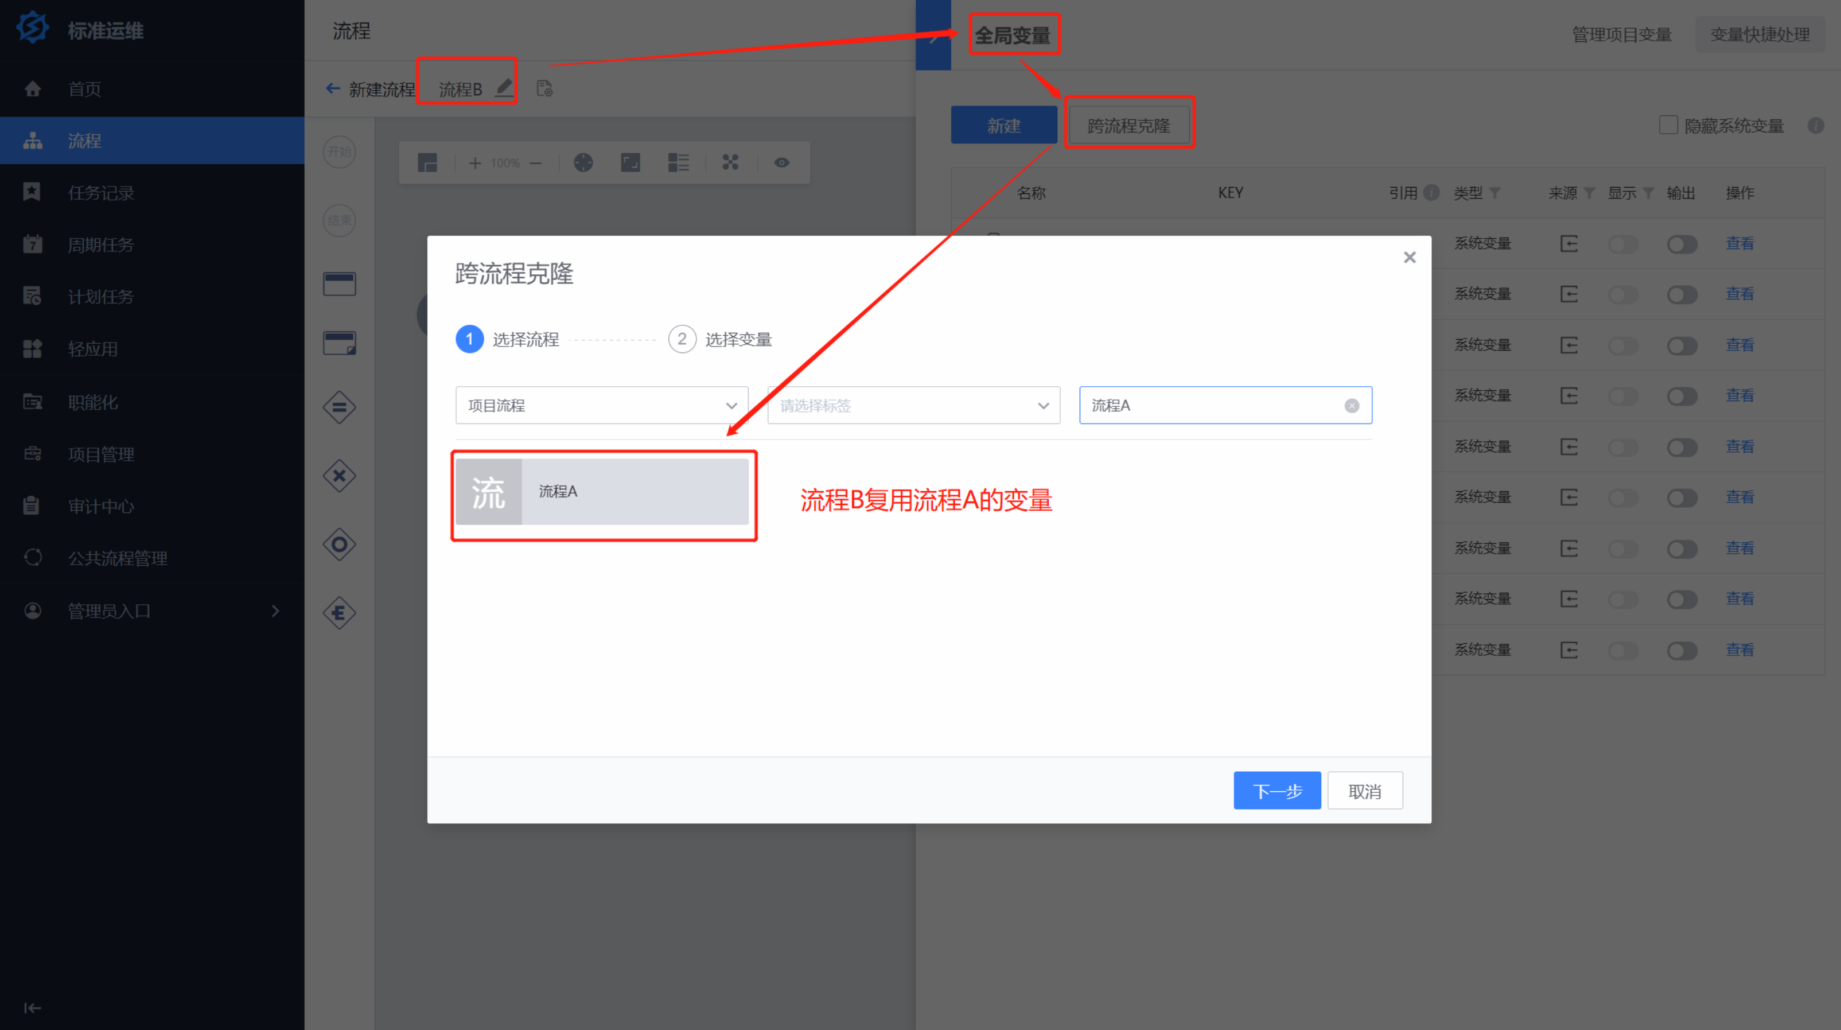
Task: Open the 项目流程 dropdown
Action: 602,405
